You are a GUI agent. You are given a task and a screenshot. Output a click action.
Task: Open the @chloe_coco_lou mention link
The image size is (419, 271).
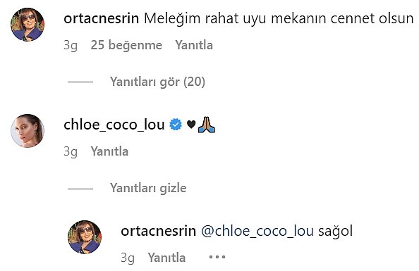click(x=257, y=232)
